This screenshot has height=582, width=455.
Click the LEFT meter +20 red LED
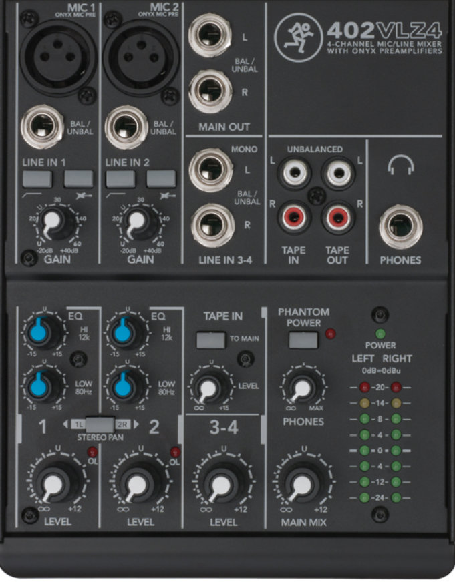[x=365, y=388]
